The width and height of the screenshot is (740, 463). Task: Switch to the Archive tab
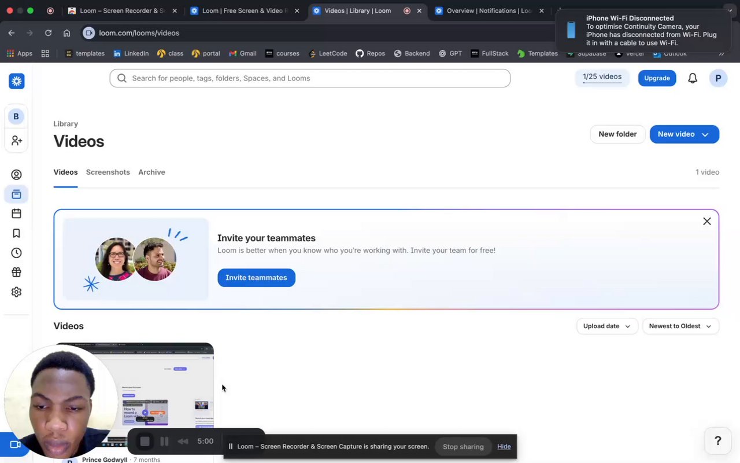point(151,172)
